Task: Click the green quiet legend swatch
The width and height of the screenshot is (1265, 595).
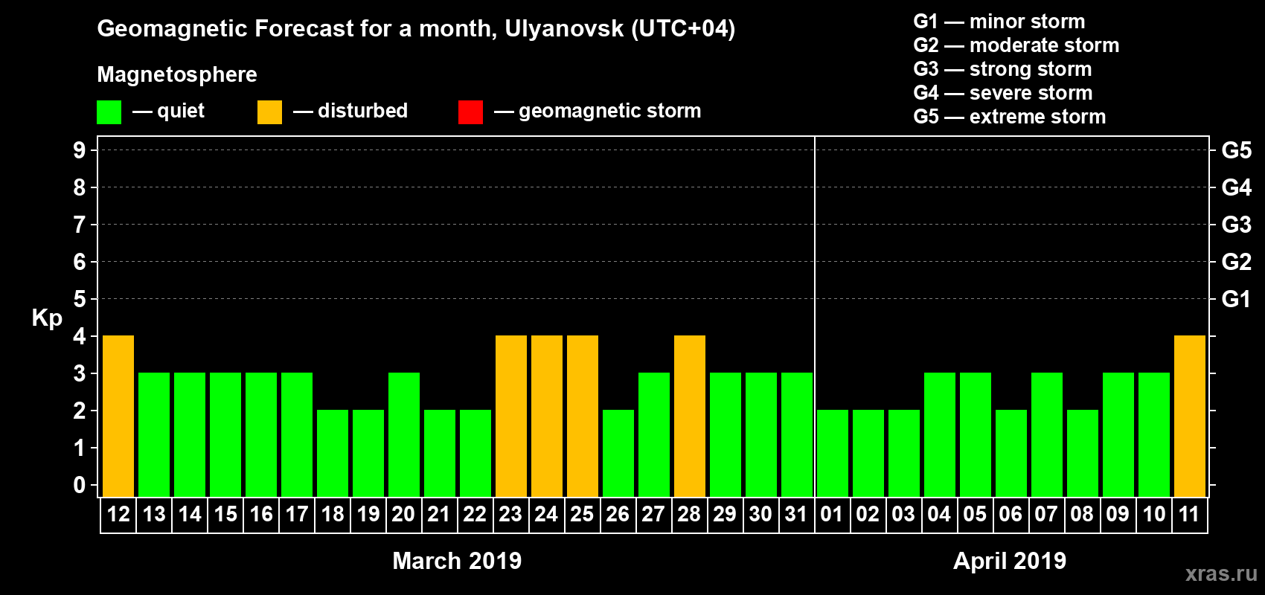Action: coord(109,112)
